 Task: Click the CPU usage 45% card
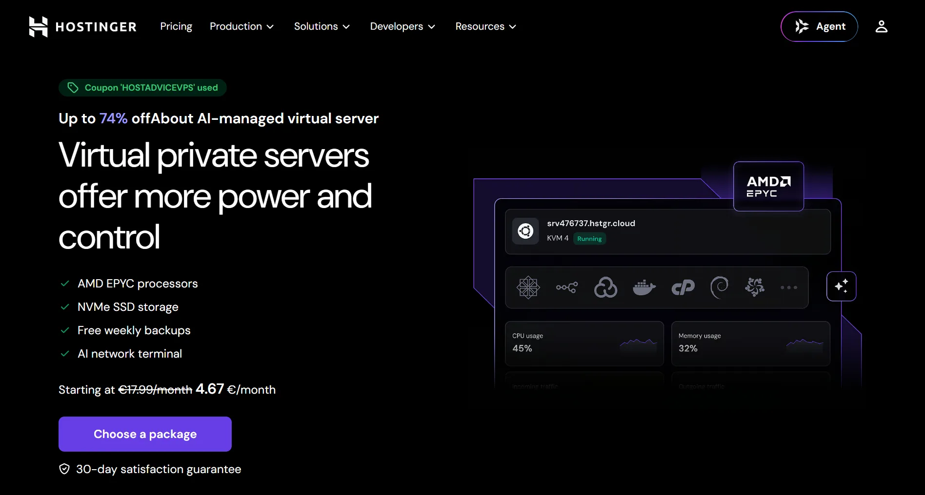click(584, 343)
